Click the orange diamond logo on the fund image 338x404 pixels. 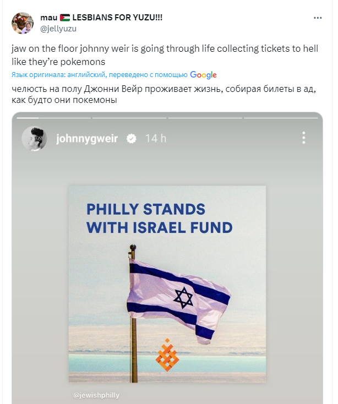point(167,354)
